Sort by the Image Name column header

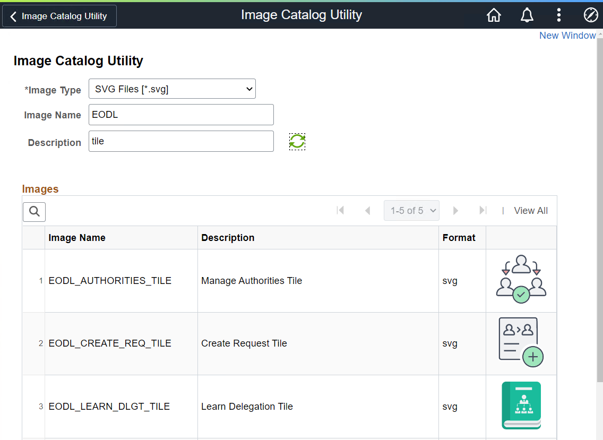pyautogui.click(x=77, y=238)
